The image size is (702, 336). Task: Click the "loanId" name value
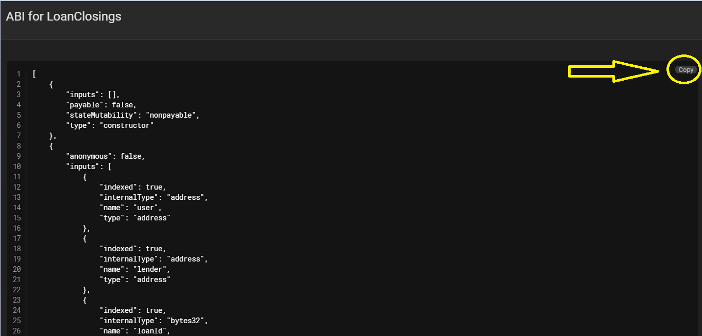(x=151, y=331)
